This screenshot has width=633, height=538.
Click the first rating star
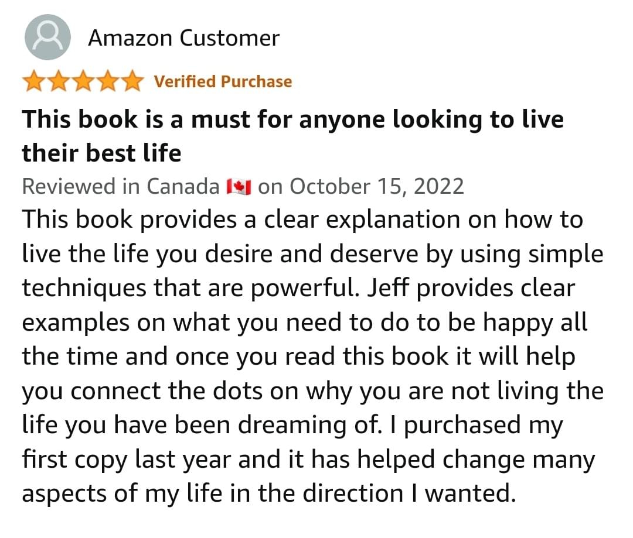(35, 81)
